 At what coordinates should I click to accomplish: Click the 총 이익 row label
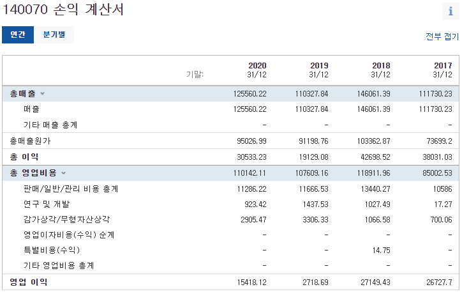click(24, 157)
